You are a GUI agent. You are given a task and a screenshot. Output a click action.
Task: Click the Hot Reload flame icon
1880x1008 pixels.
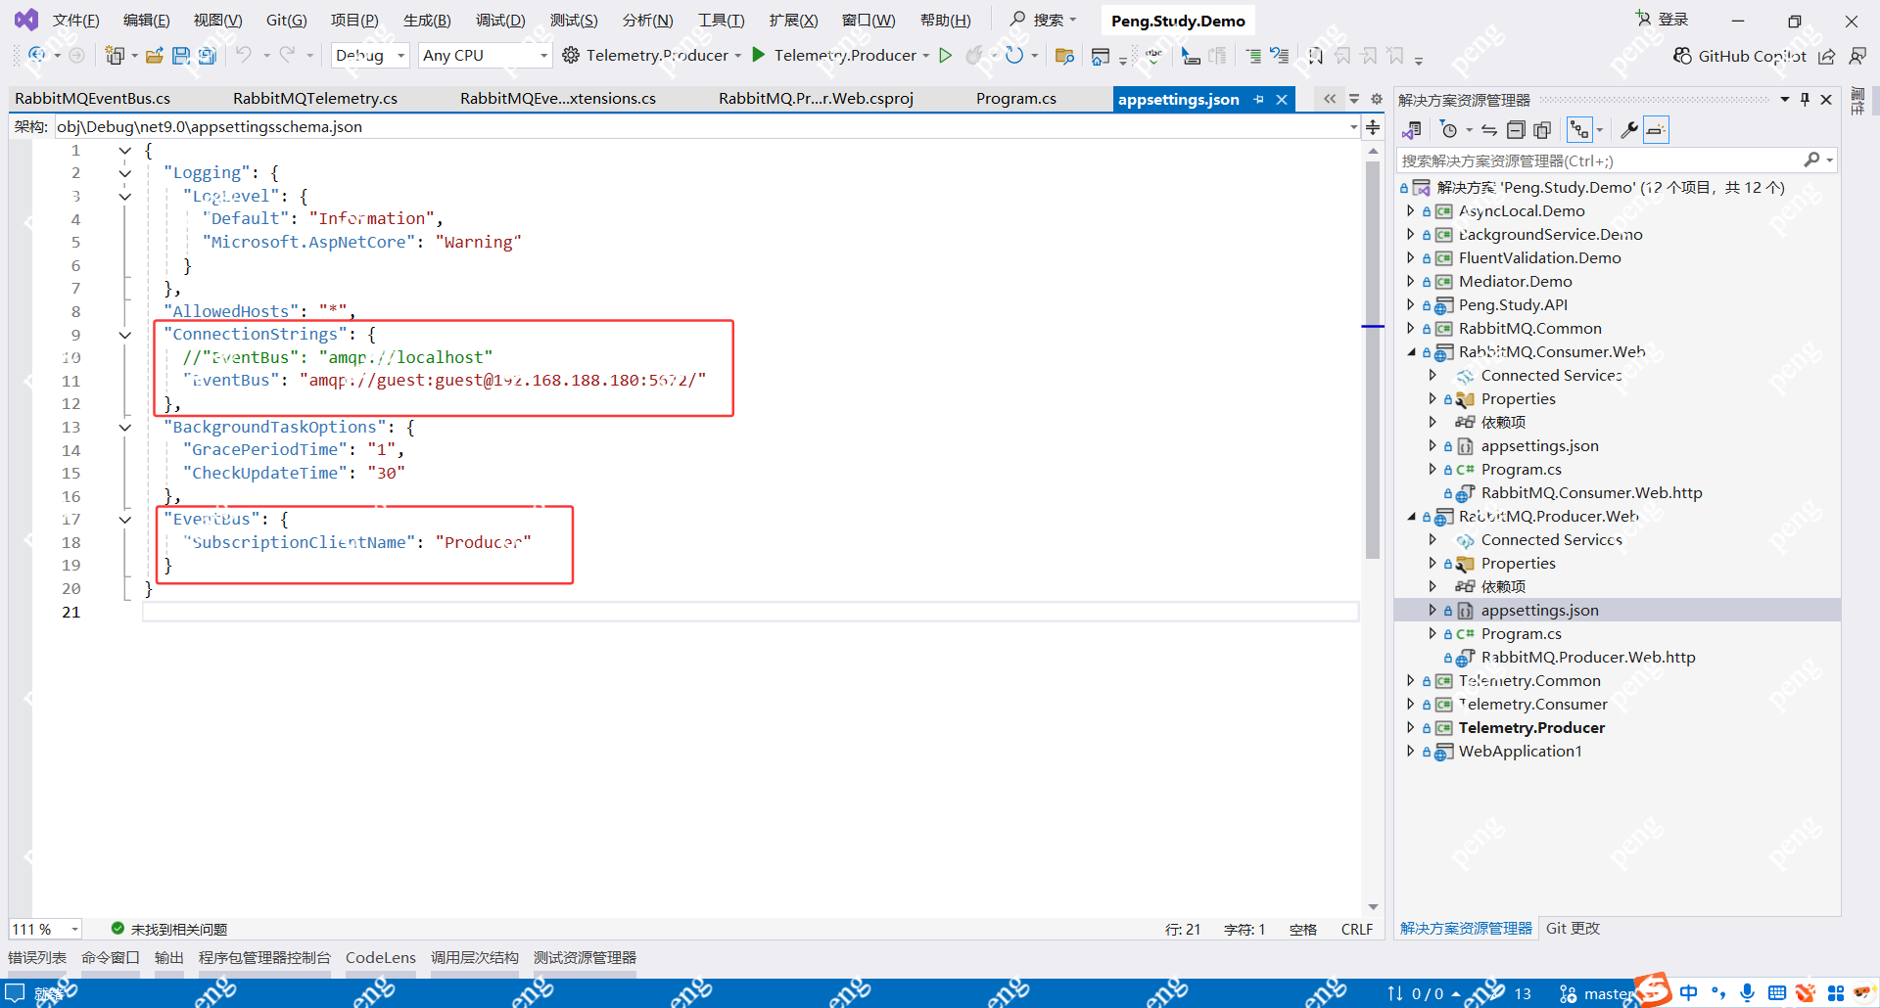[x=974, y=56]
